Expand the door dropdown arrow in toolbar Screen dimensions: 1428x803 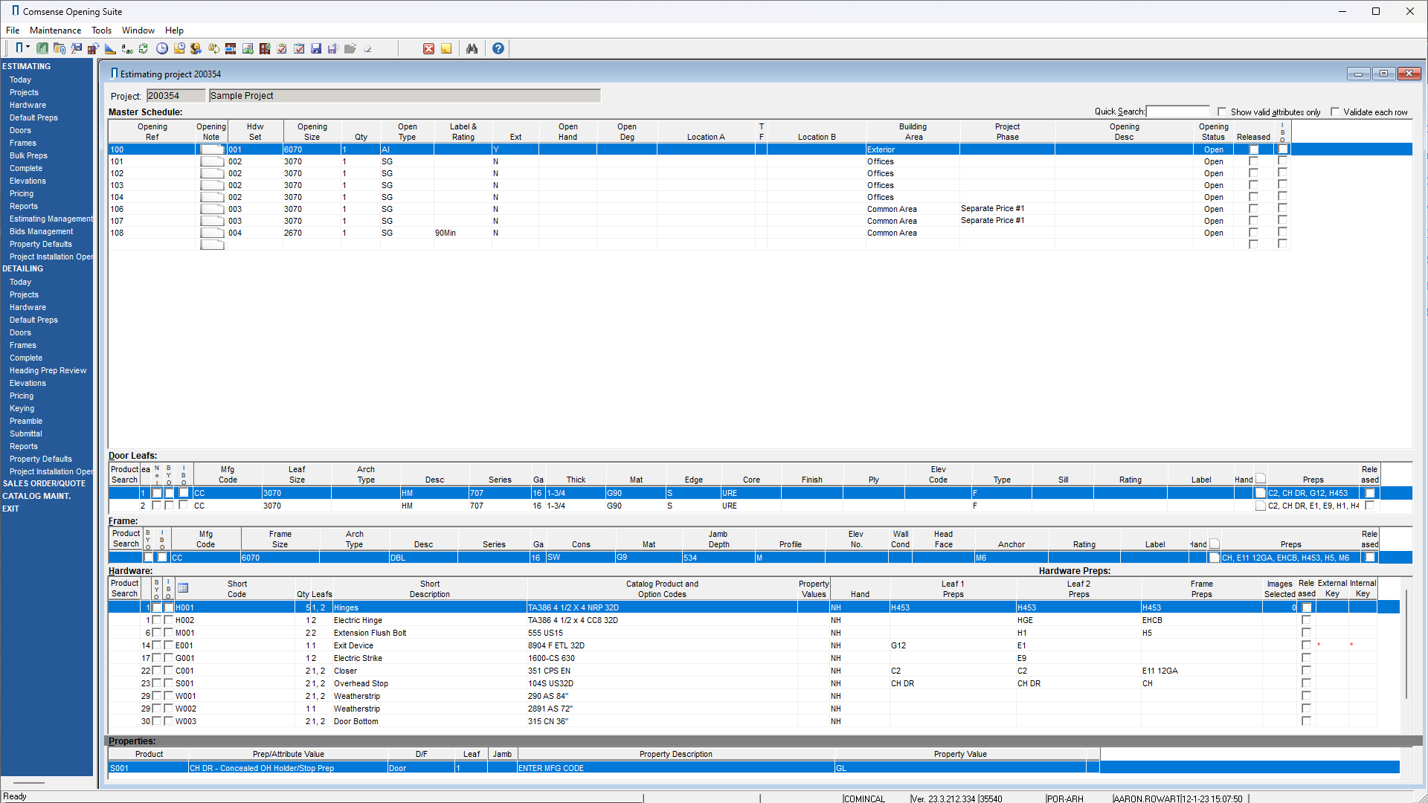(x=28, y=48)
